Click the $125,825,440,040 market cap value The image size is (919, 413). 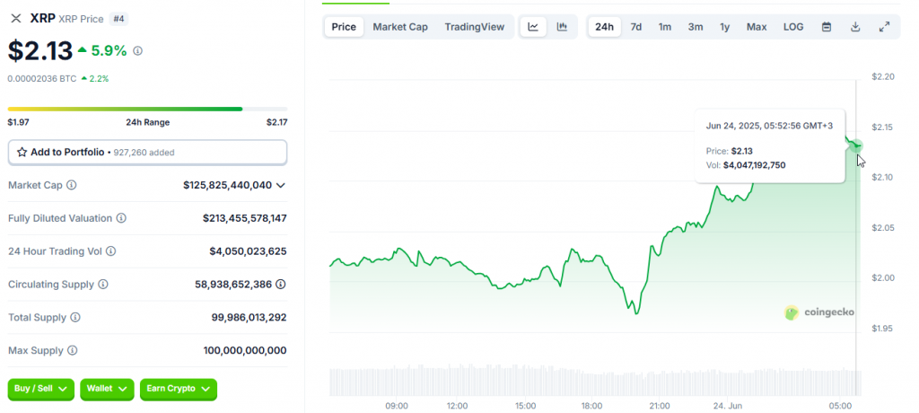click(227, 185)
